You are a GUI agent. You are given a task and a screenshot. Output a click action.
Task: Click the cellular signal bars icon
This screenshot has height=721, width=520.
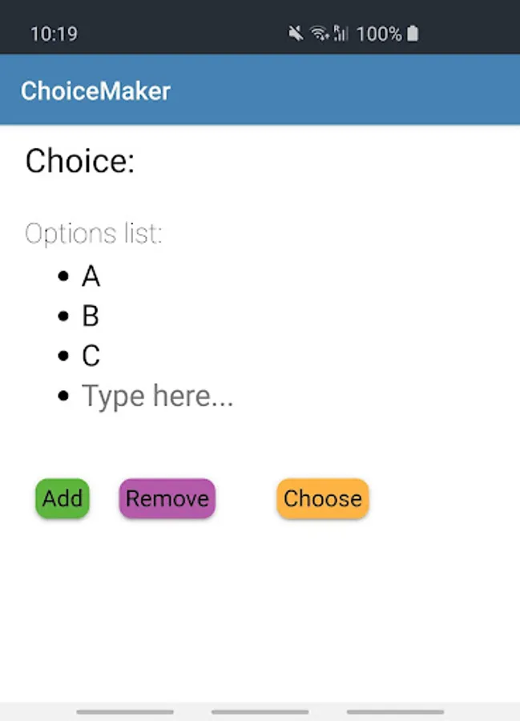click(341, 34)
